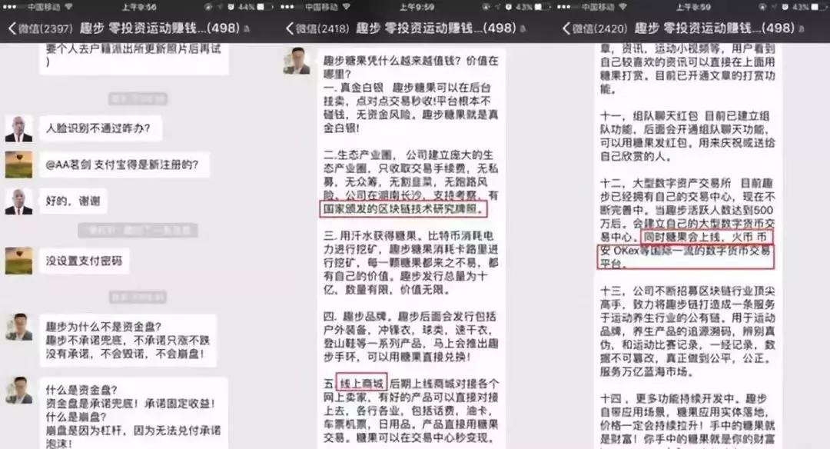The height and width of the screenshot is (449, 830).
Task: Tap the man-in-suit avatar beside 人脸识别 message
Action: tap(18, 128)
